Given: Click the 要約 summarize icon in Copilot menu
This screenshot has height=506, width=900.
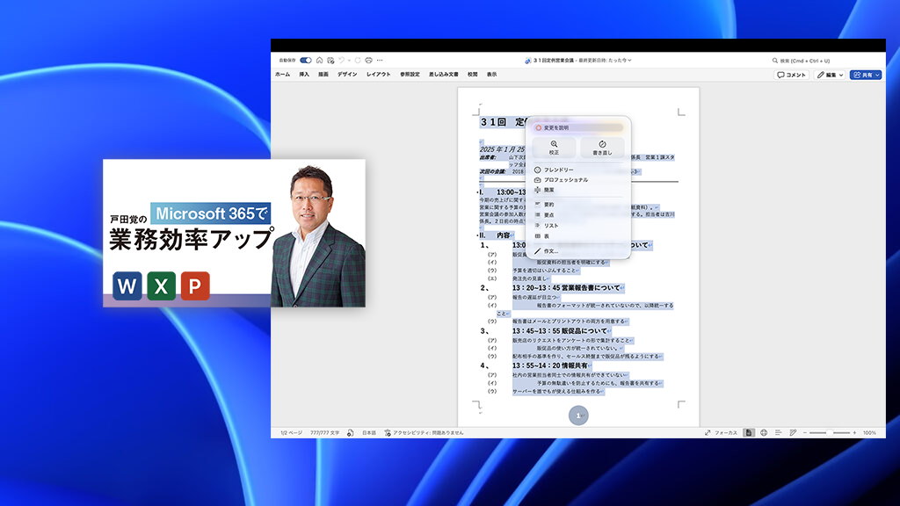Looking at the screenshot, I should pyautogui.click(x=549, y=204).
